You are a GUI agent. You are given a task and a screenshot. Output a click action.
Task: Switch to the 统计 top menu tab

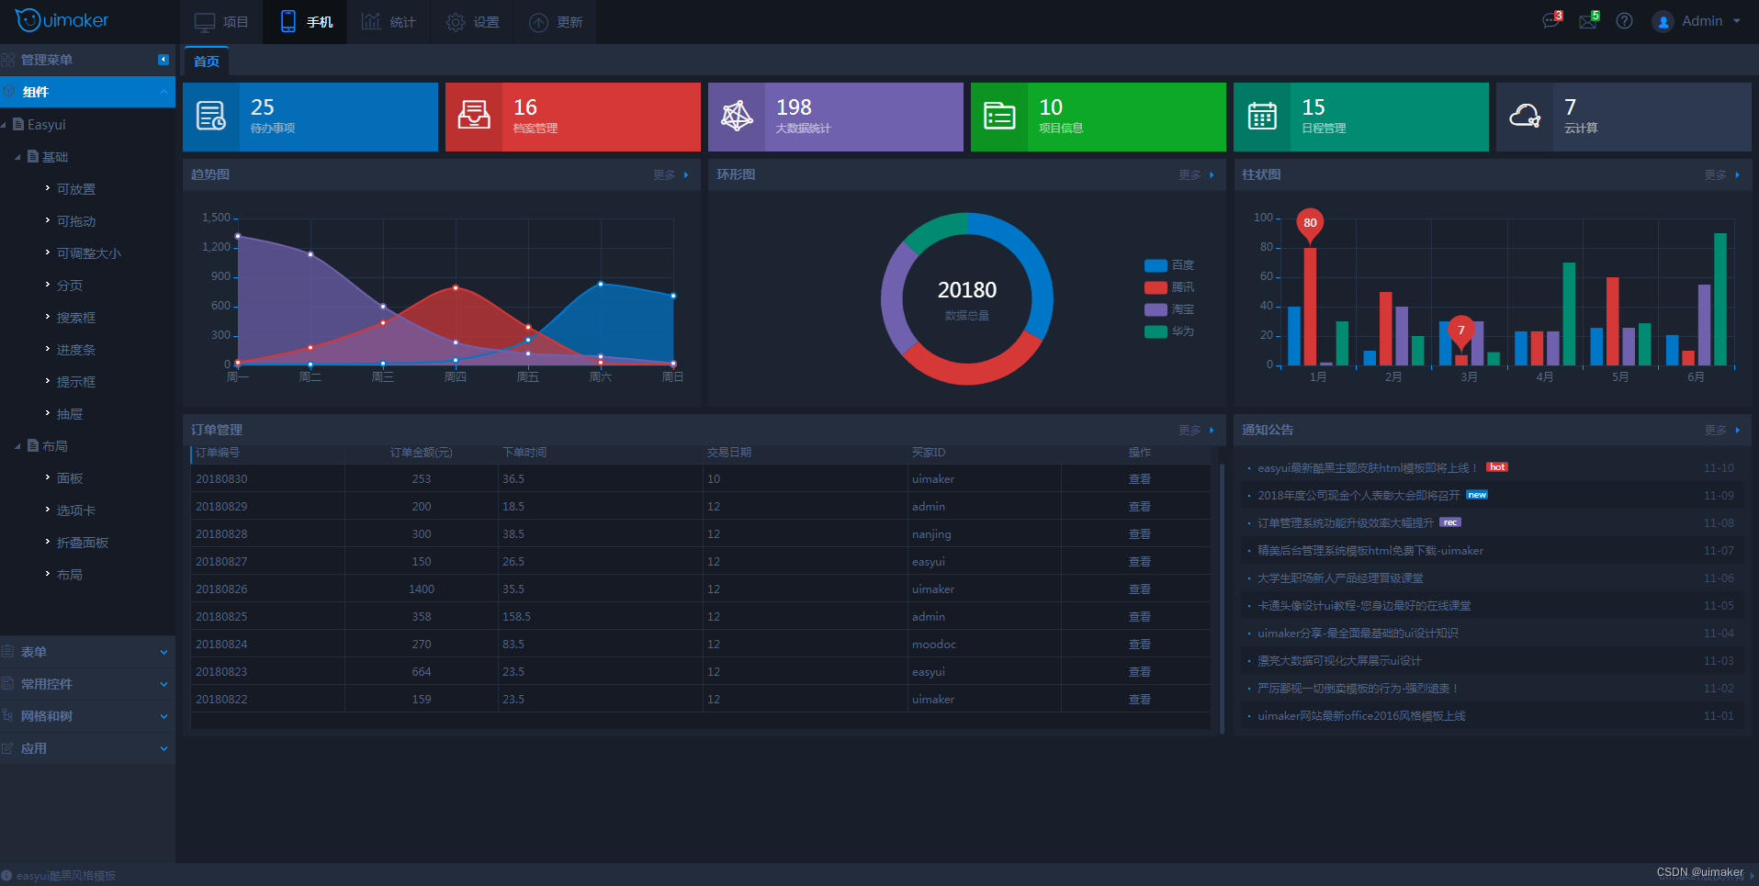[x=389, y=22]
